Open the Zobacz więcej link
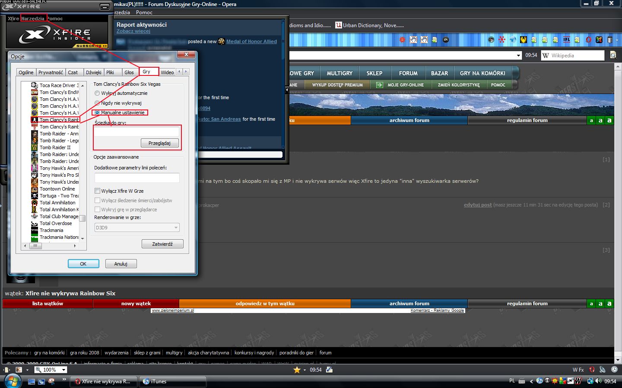Viewport: 622px width, 388px height. (x=133, y=31)
